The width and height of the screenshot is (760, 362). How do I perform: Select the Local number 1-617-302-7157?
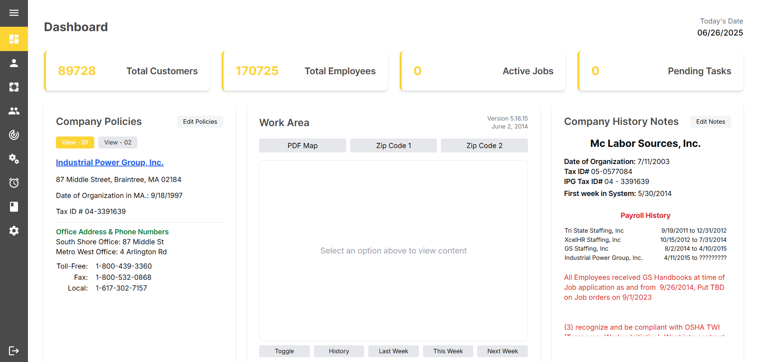point(121,288)
